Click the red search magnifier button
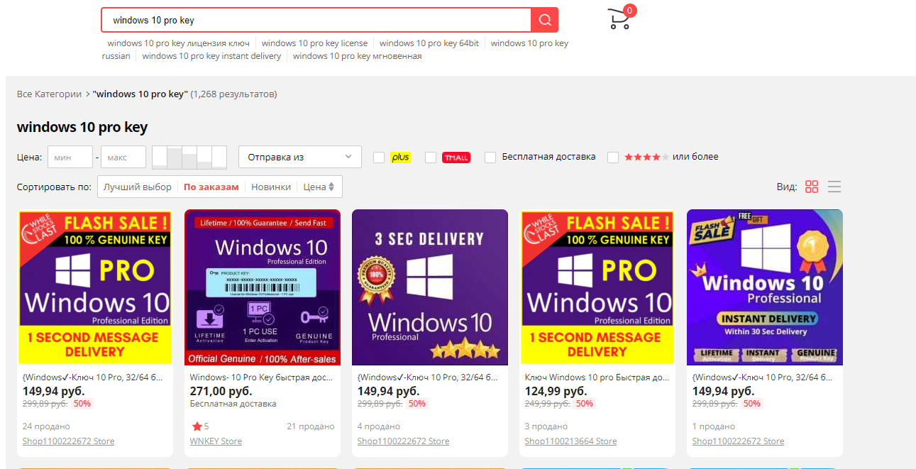The width and height of the screenshot is (916, 469). [544, 20]
